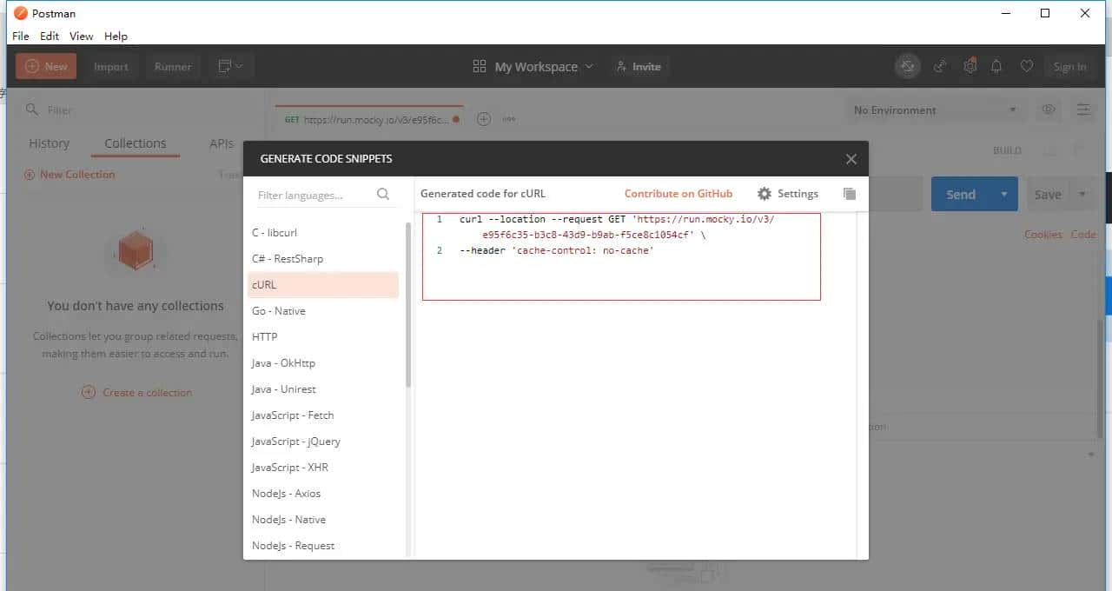This screenshot has height=591, width=1112.
Task: Open the request tabs more options ellipsis
Action: pyautogui.click(x=509, y=119)
